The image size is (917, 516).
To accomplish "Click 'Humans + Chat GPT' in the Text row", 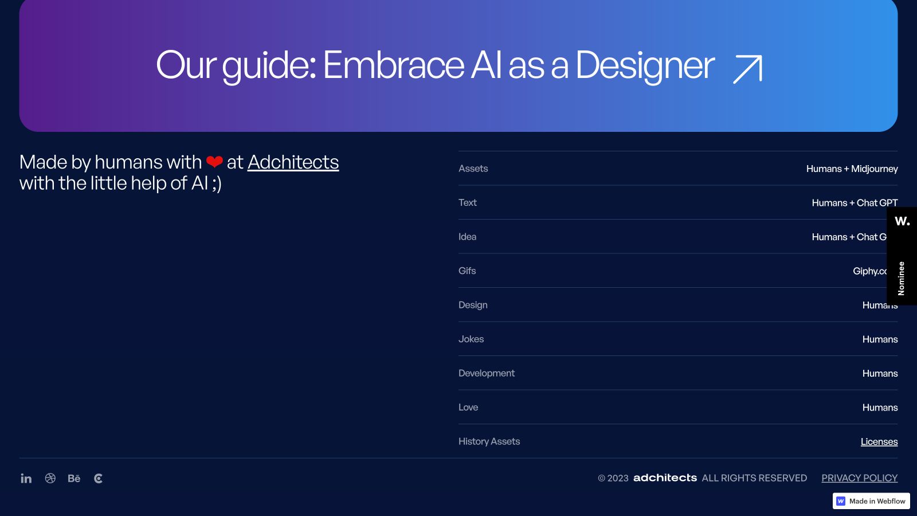I will pyautogui.click(x=855, y=202).
